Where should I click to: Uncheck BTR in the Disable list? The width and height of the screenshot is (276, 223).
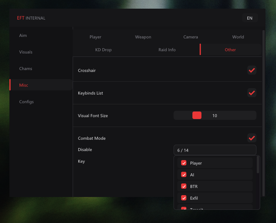tap(184, 186)
